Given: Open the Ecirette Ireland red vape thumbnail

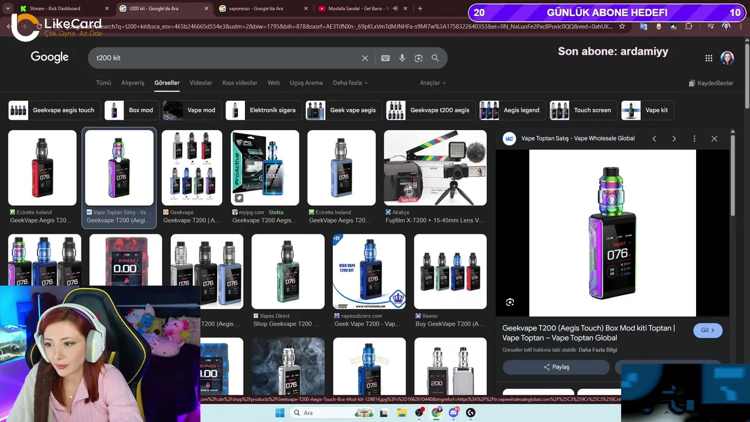Looking at the screenshot, I should pos(42,168).
